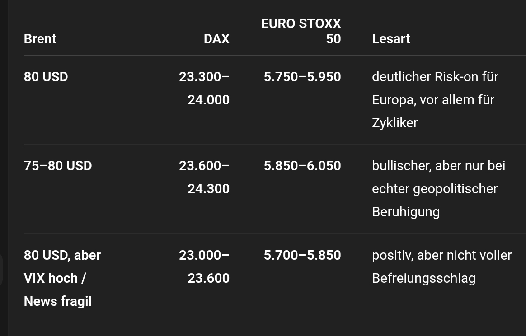This screenshot has width=526, height=336.
Task: Click the first-row Brent cell reading 80 USD
Action: point(46,77)
